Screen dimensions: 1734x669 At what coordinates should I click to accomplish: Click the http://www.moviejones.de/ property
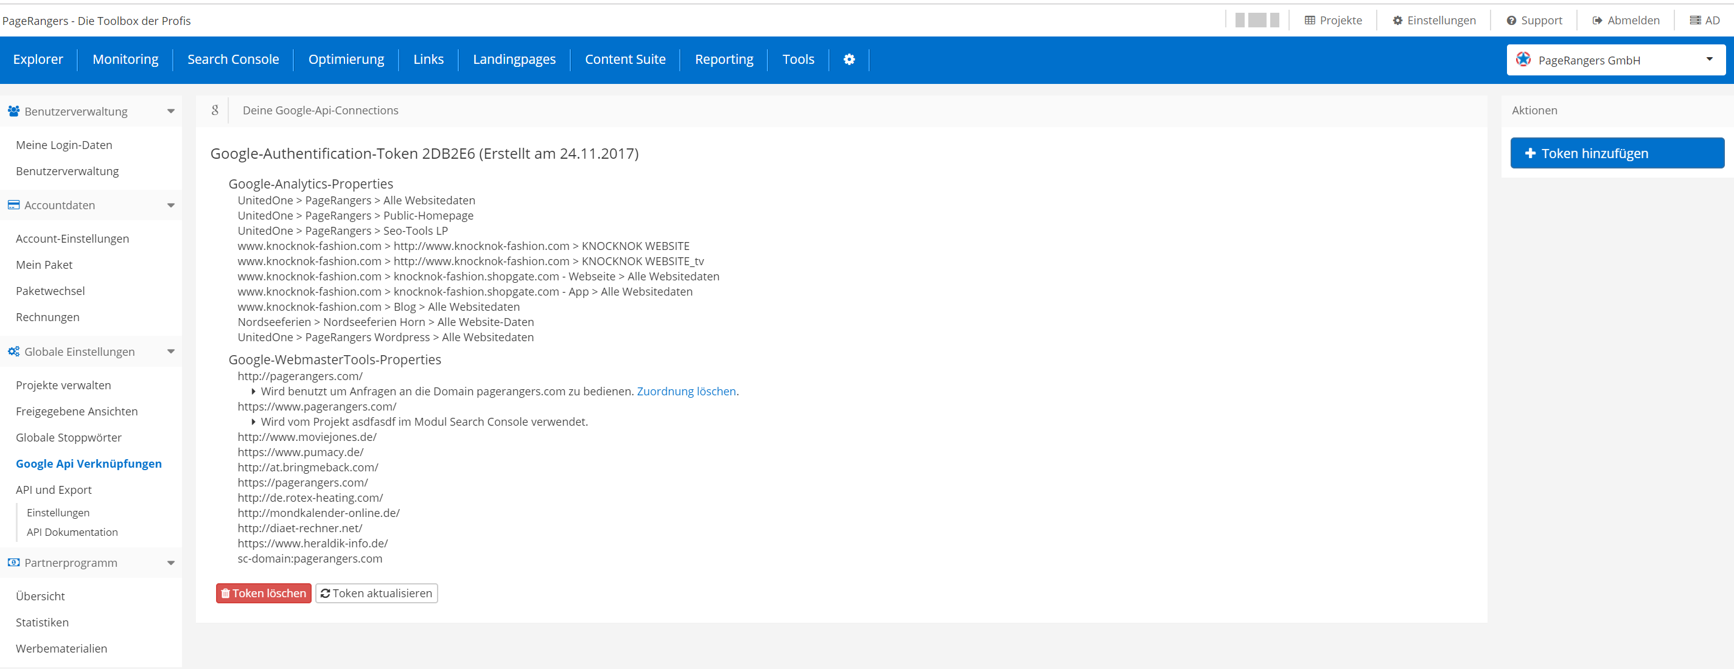307,437
